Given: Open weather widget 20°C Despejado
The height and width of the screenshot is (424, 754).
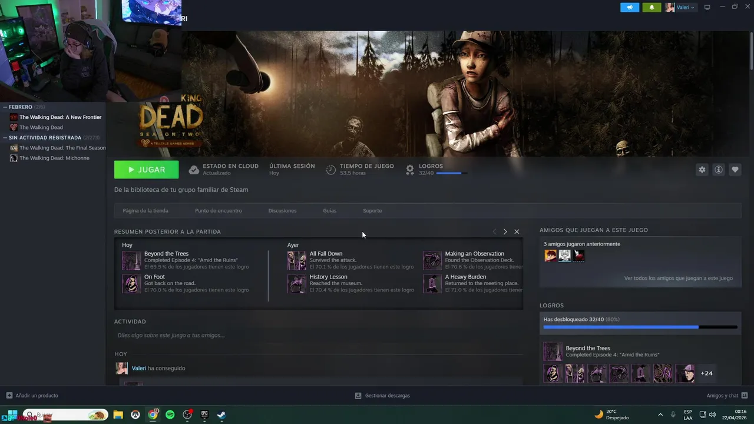Looking at the screenshot, I should tap(611, 415).
